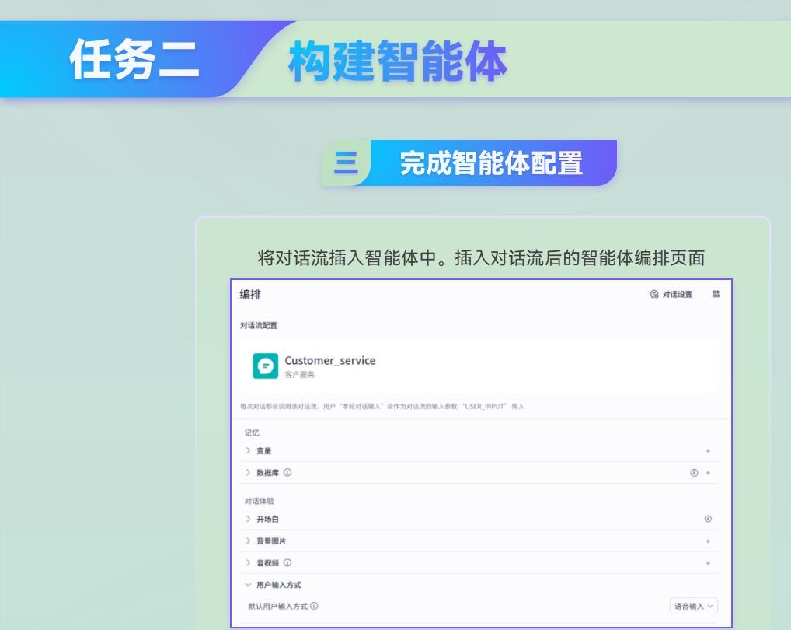Screen dimensions: 791x630
Task: Expand the 音视频 section
Action: (x=248, y=562)
